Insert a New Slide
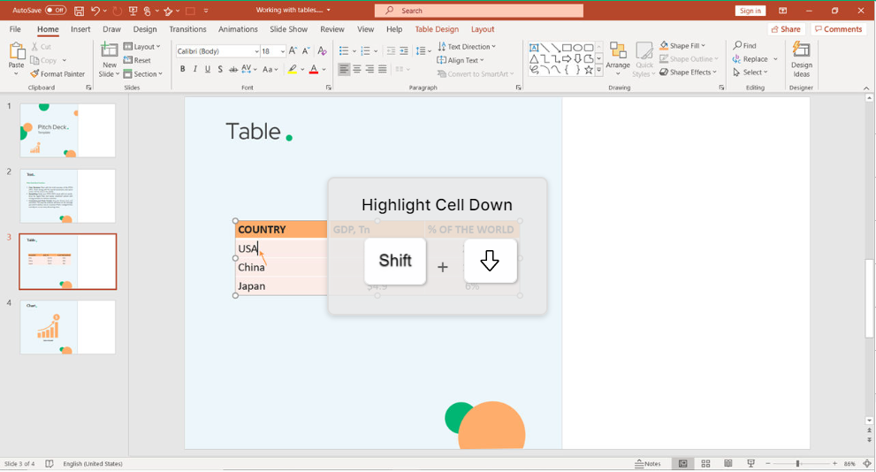The width and height of the screenshot is (876, 472). [109, 60]
